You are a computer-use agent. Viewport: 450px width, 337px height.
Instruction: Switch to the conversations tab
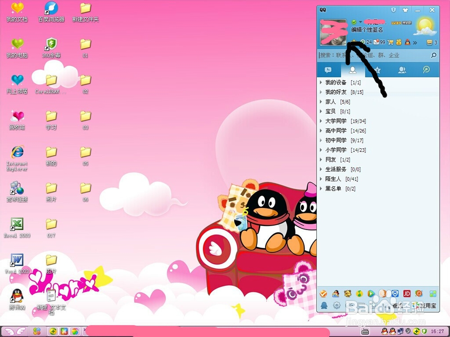coord(328,70)
